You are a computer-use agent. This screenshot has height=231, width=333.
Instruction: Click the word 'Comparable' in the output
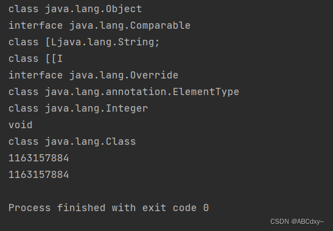tap(160, 25)
